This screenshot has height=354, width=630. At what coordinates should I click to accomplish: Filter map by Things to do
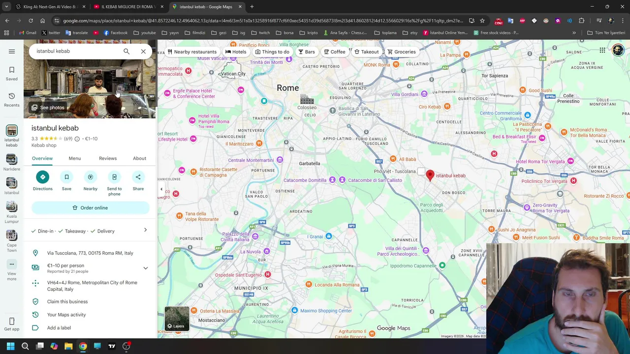tap(272, 52)
